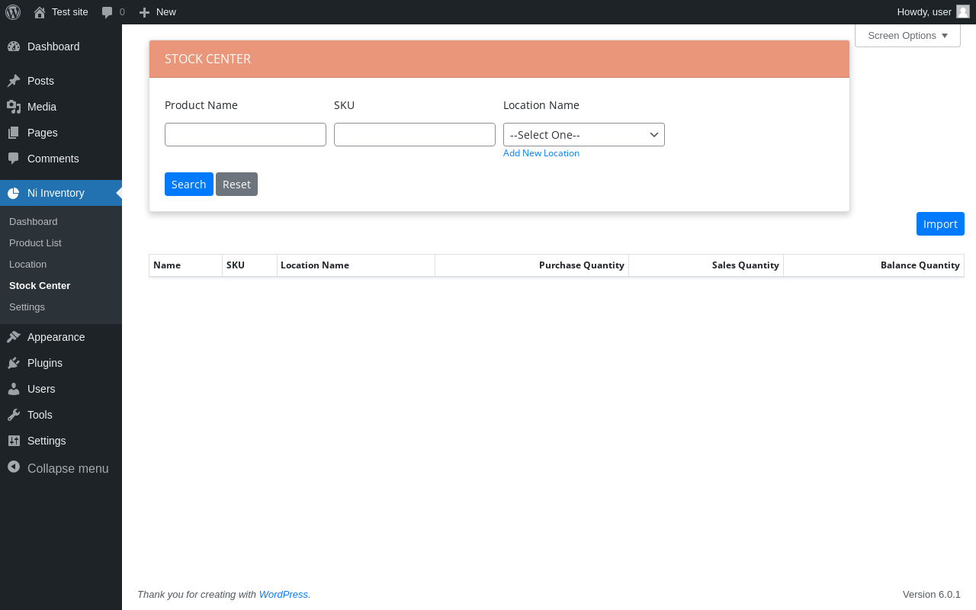The width and height of the screenshot is (976, 610).
Task: Click the Posts pushpin icon
Action: coord(14,81)
